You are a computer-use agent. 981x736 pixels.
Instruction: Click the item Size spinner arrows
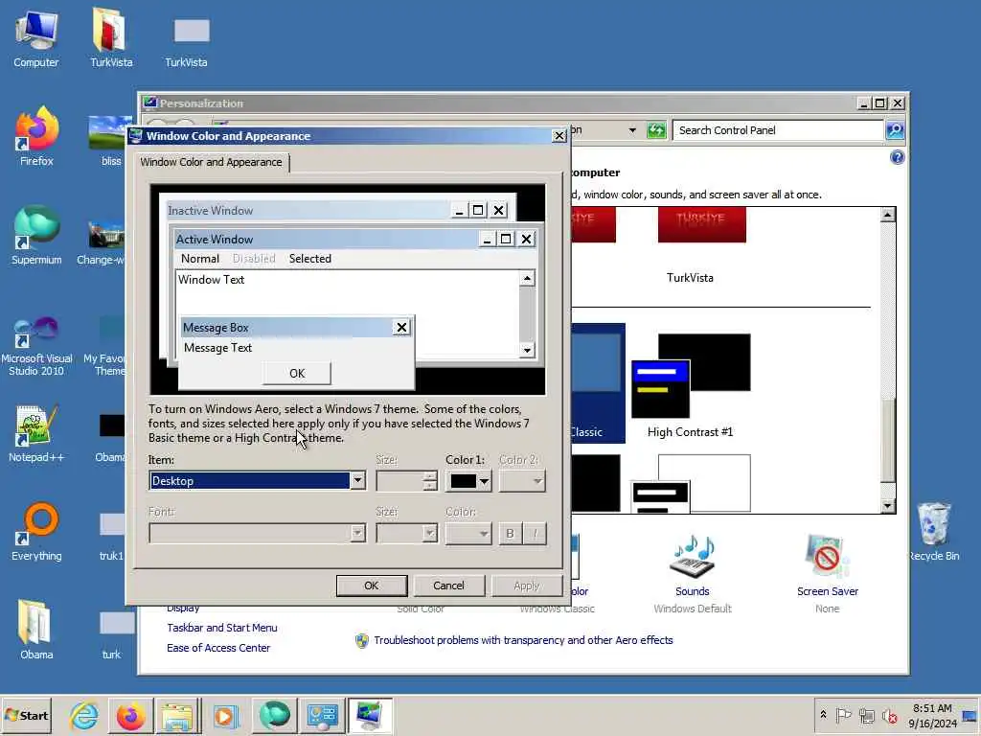point(429,481)
